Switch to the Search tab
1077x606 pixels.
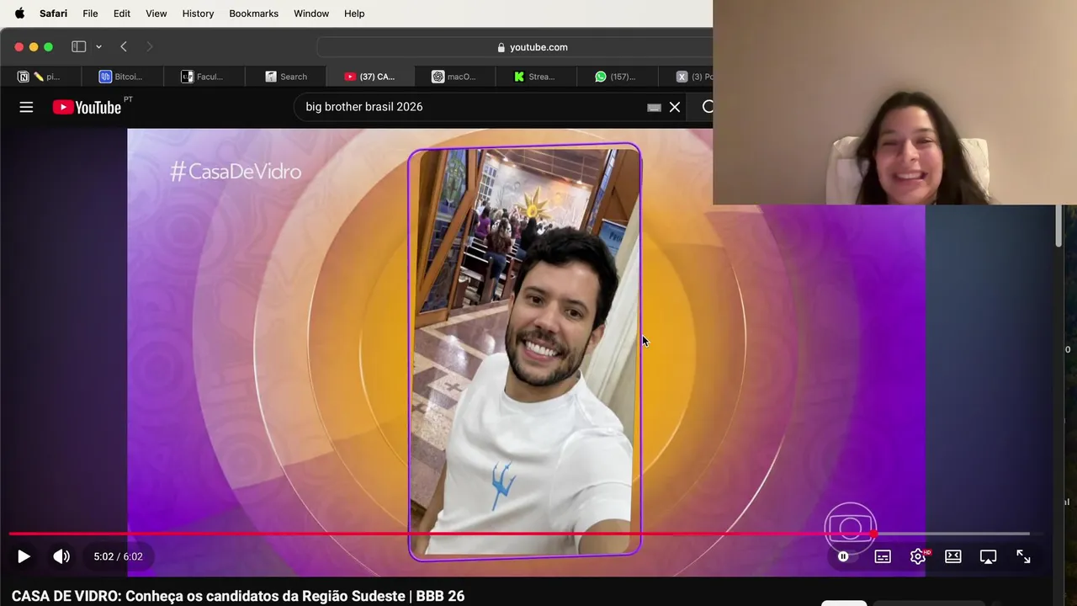click(x=286, y=77)
